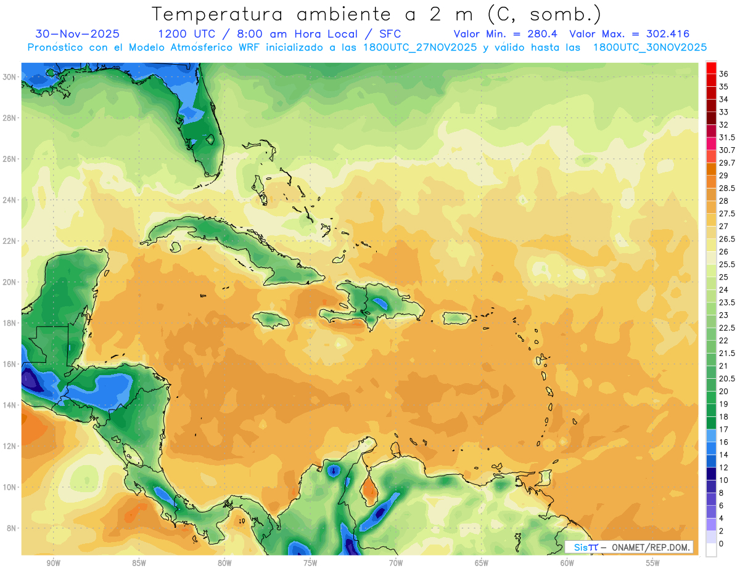Click the '24N' latitude axis label

(10, 200)
